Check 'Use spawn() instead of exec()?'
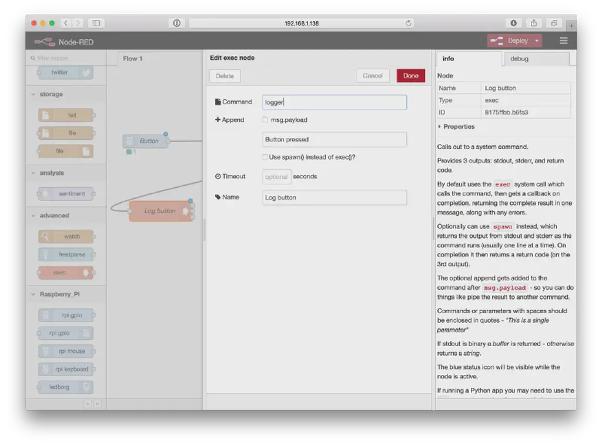The image size is (602, 446). pyautogui.click(x=265, y=157)
